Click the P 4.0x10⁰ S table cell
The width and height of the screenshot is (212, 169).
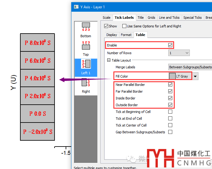pyautogui.click(x=38, y=78)
